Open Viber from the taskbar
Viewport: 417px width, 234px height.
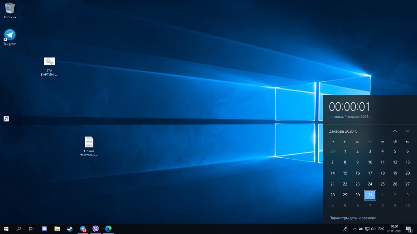click(x=96, y=229)
